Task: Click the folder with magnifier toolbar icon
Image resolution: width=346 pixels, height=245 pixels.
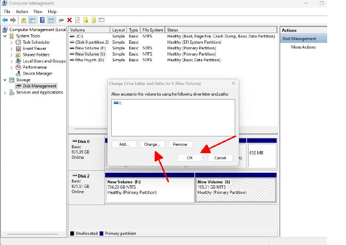Action: (94, 20)
